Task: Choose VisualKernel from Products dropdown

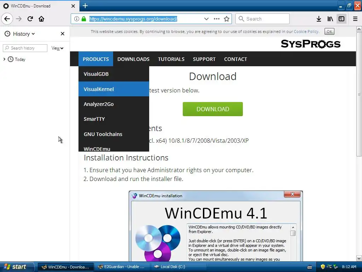Action: point(114,89)
